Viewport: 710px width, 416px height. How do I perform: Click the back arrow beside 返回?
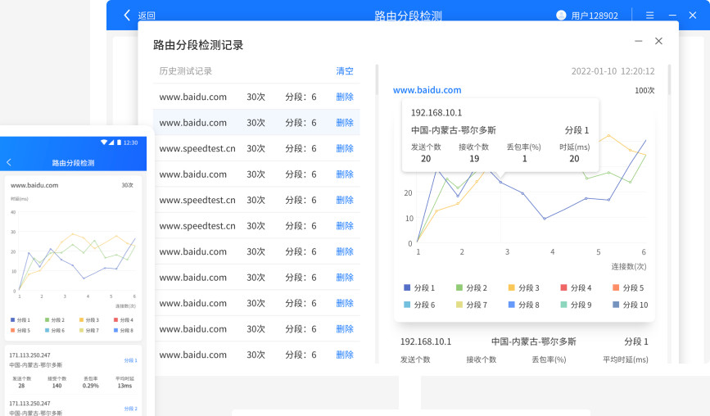pos(127,15)
